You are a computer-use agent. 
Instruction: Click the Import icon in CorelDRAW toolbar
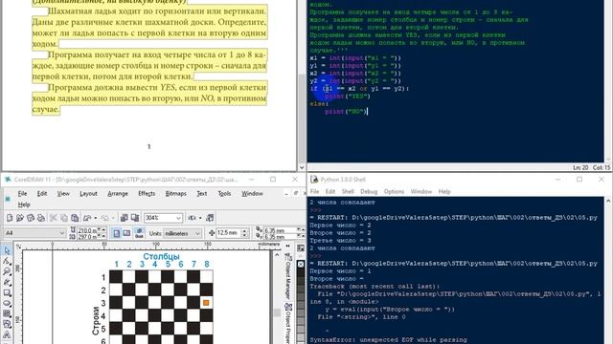point(124,218)
